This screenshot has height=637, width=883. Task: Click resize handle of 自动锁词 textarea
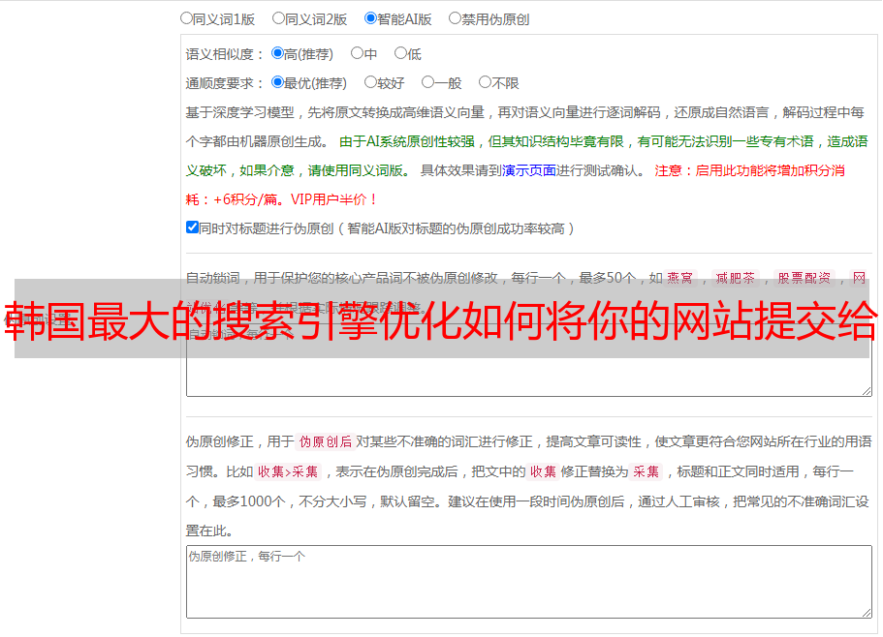tap(867, 391)
